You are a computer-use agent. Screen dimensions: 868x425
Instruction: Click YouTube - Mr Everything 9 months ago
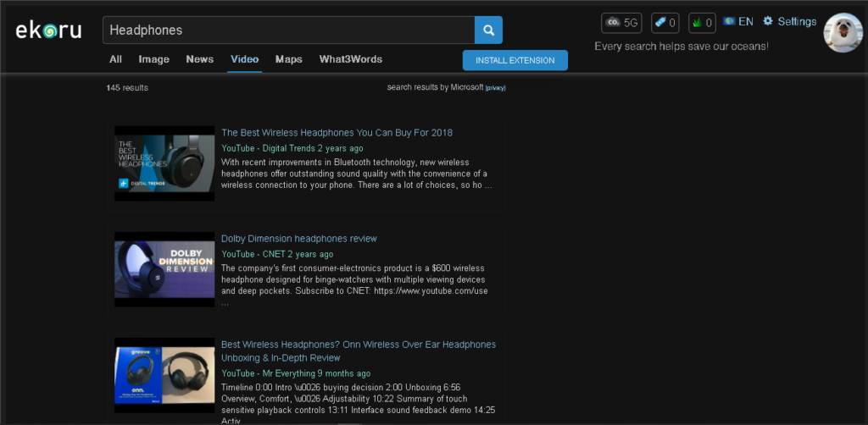click(296, 373)
